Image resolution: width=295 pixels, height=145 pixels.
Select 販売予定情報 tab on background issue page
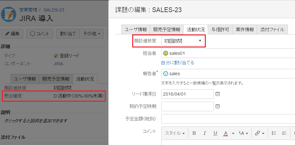(x=56, y=79)
